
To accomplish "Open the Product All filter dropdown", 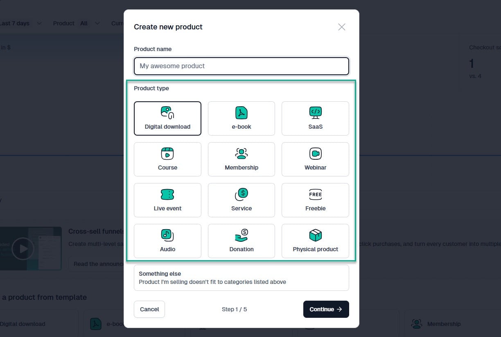I will pos(77,23).
